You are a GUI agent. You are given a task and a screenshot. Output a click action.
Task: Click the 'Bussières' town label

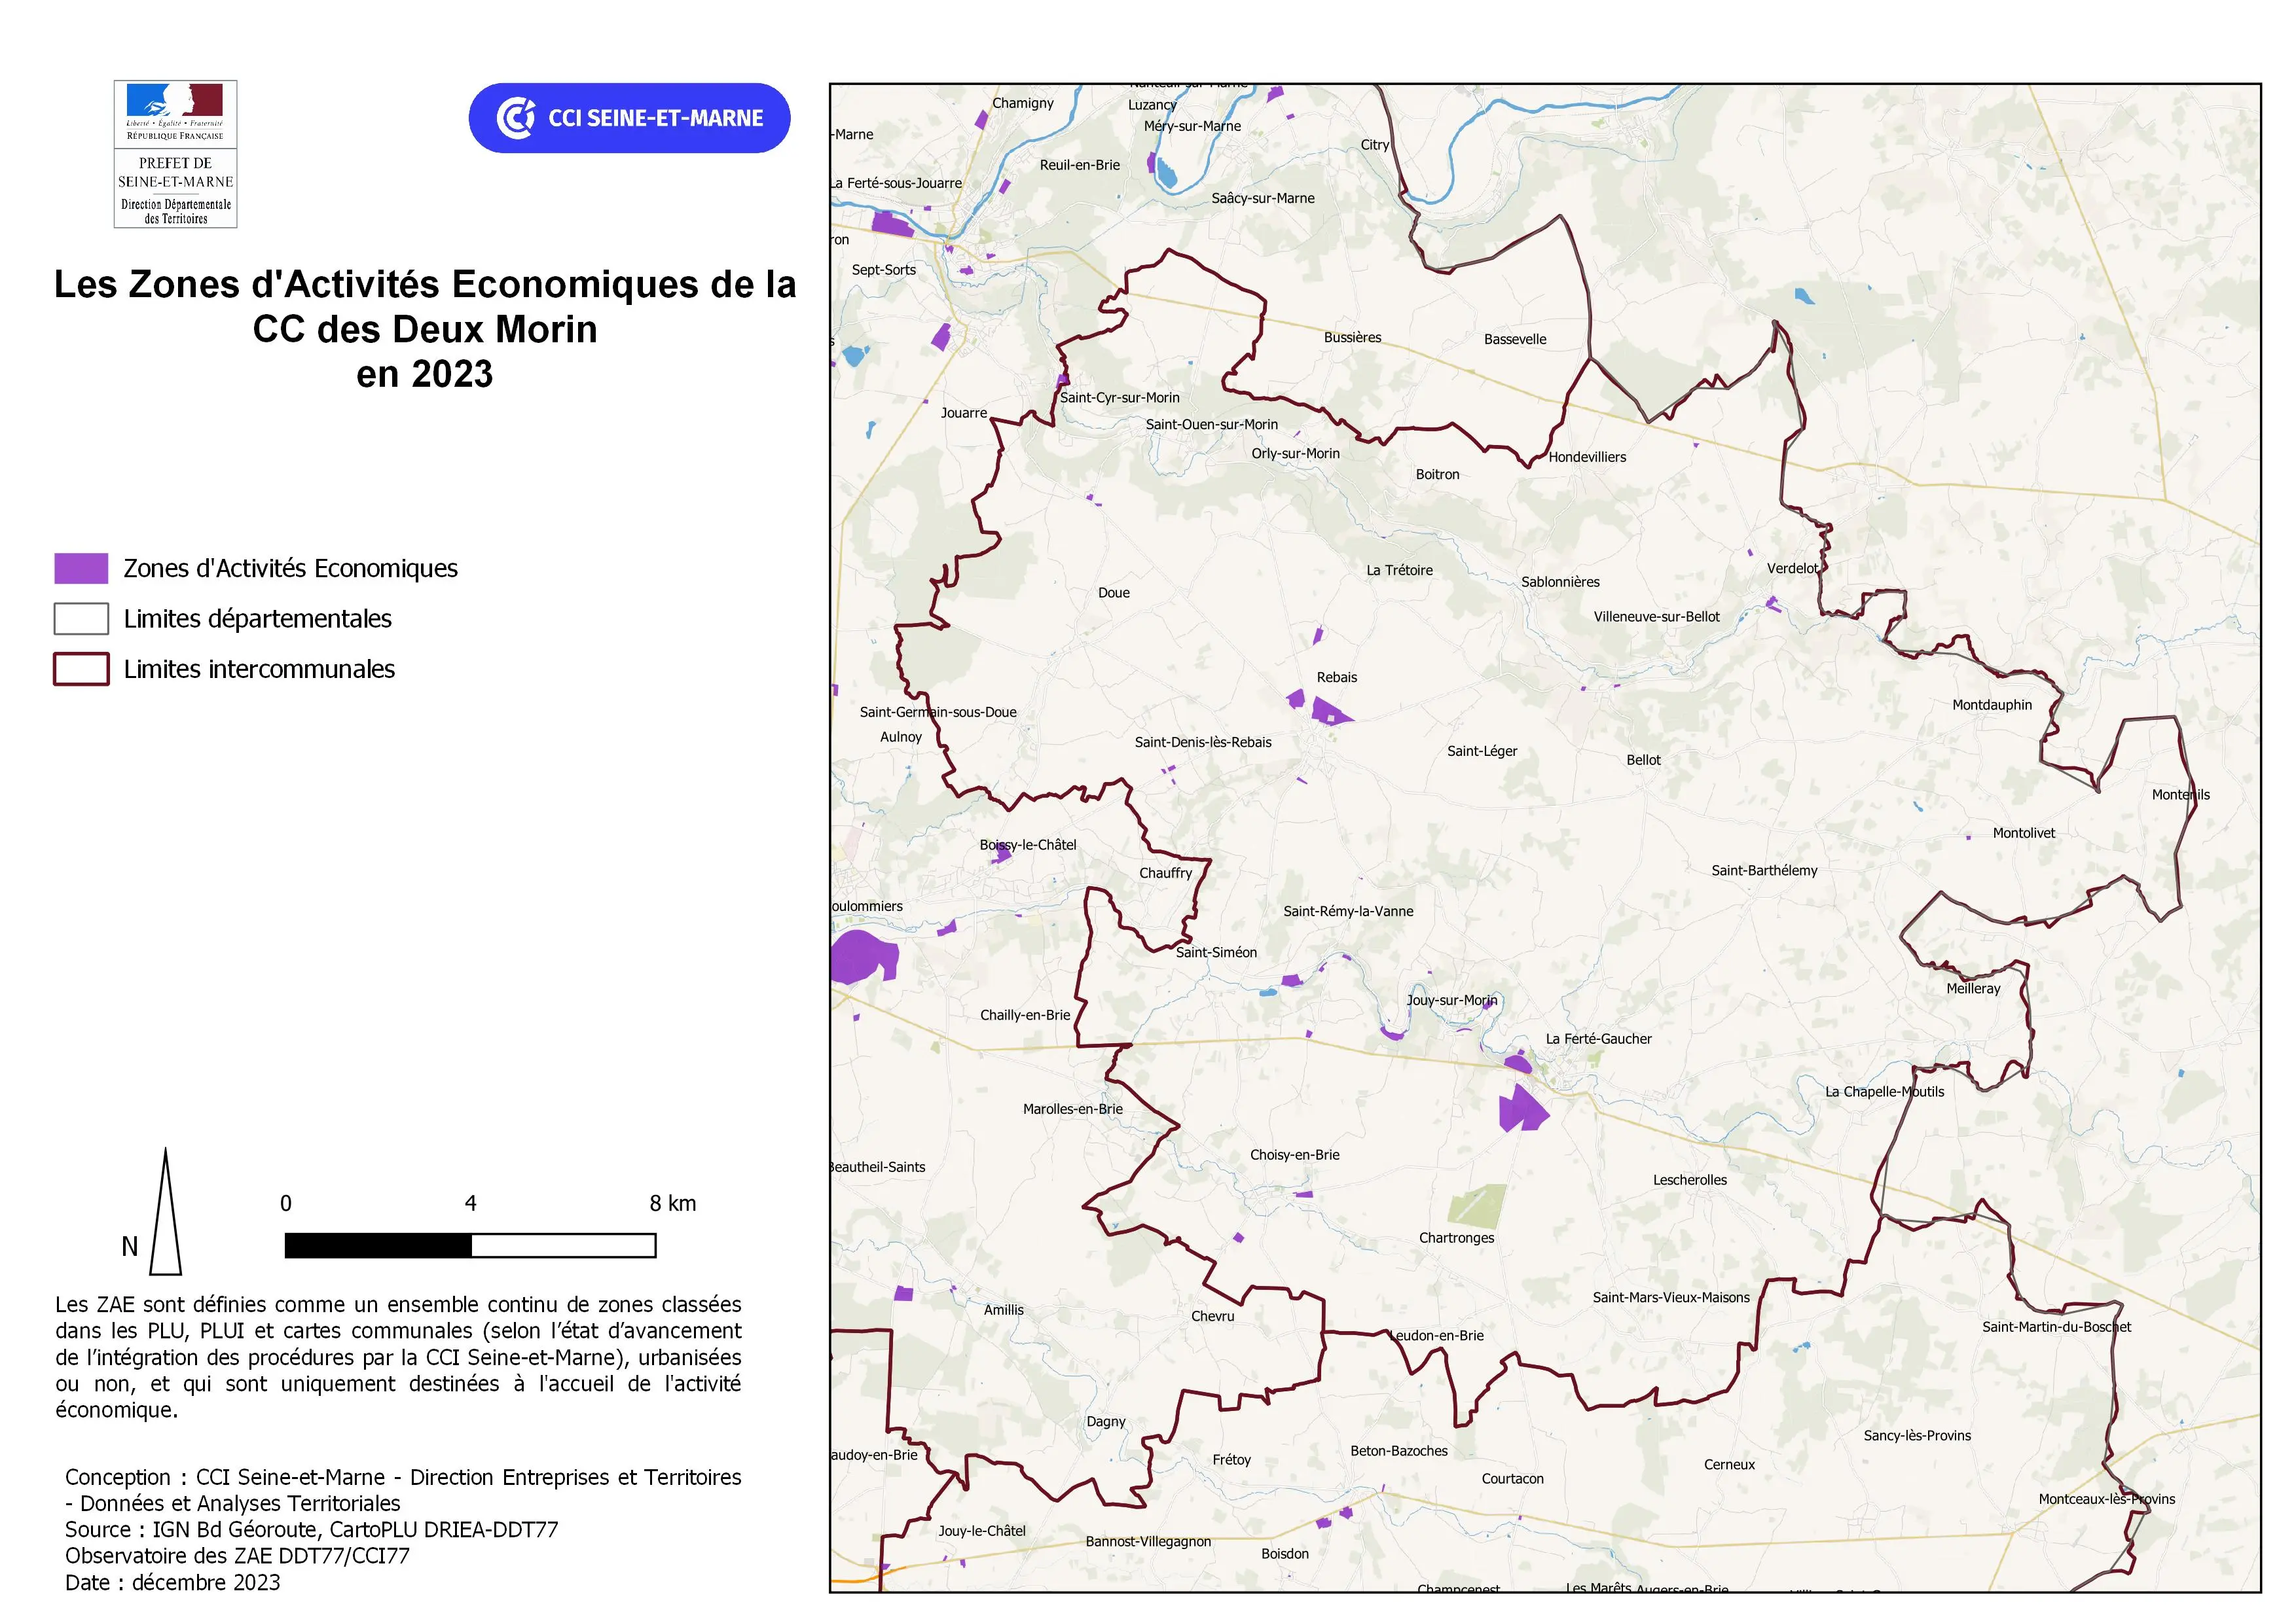1353,338
